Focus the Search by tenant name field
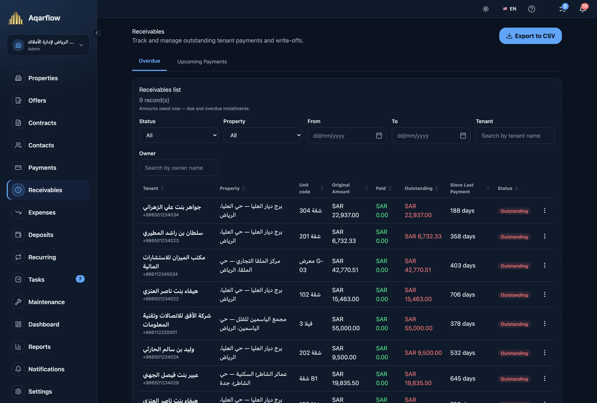The width and height of the screenshot is (597, 403). 515,136
